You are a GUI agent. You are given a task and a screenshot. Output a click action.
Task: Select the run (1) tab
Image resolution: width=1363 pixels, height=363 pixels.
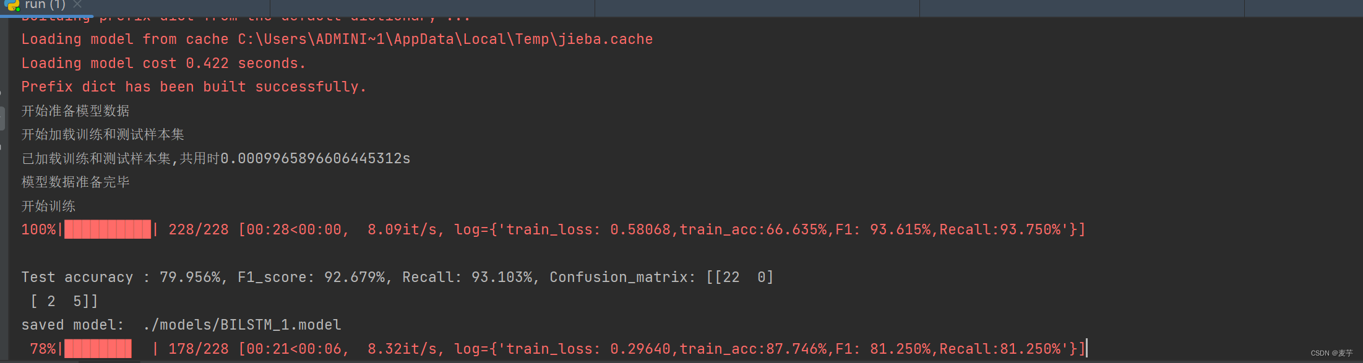[x=45, y=5]
